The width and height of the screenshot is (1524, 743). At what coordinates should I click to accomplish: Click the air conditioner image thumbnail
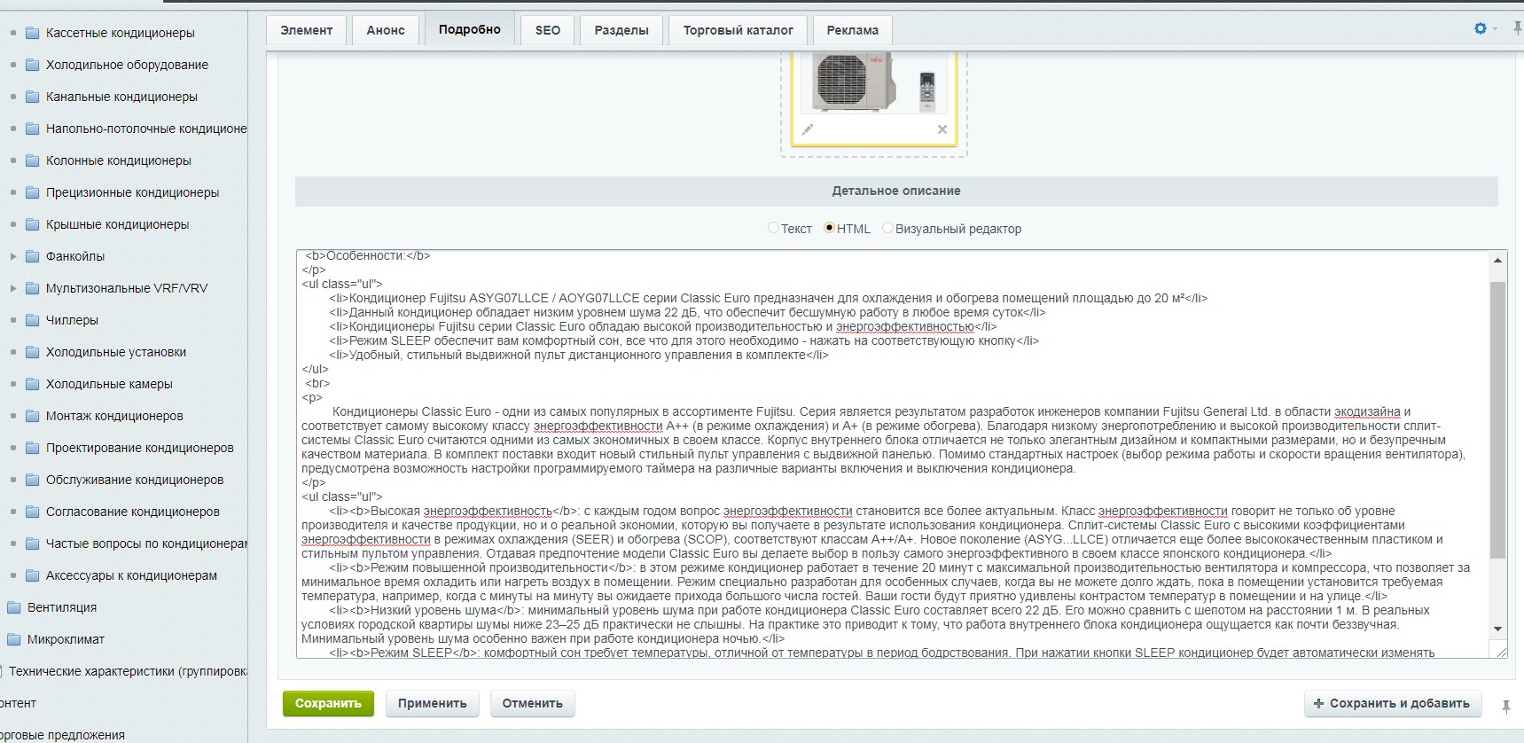(x=872, y=83)
